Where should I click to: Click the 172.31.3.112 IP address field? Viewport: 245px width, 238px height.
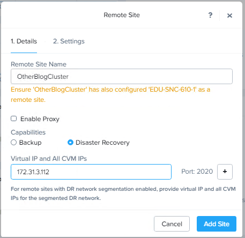point(91,172)
